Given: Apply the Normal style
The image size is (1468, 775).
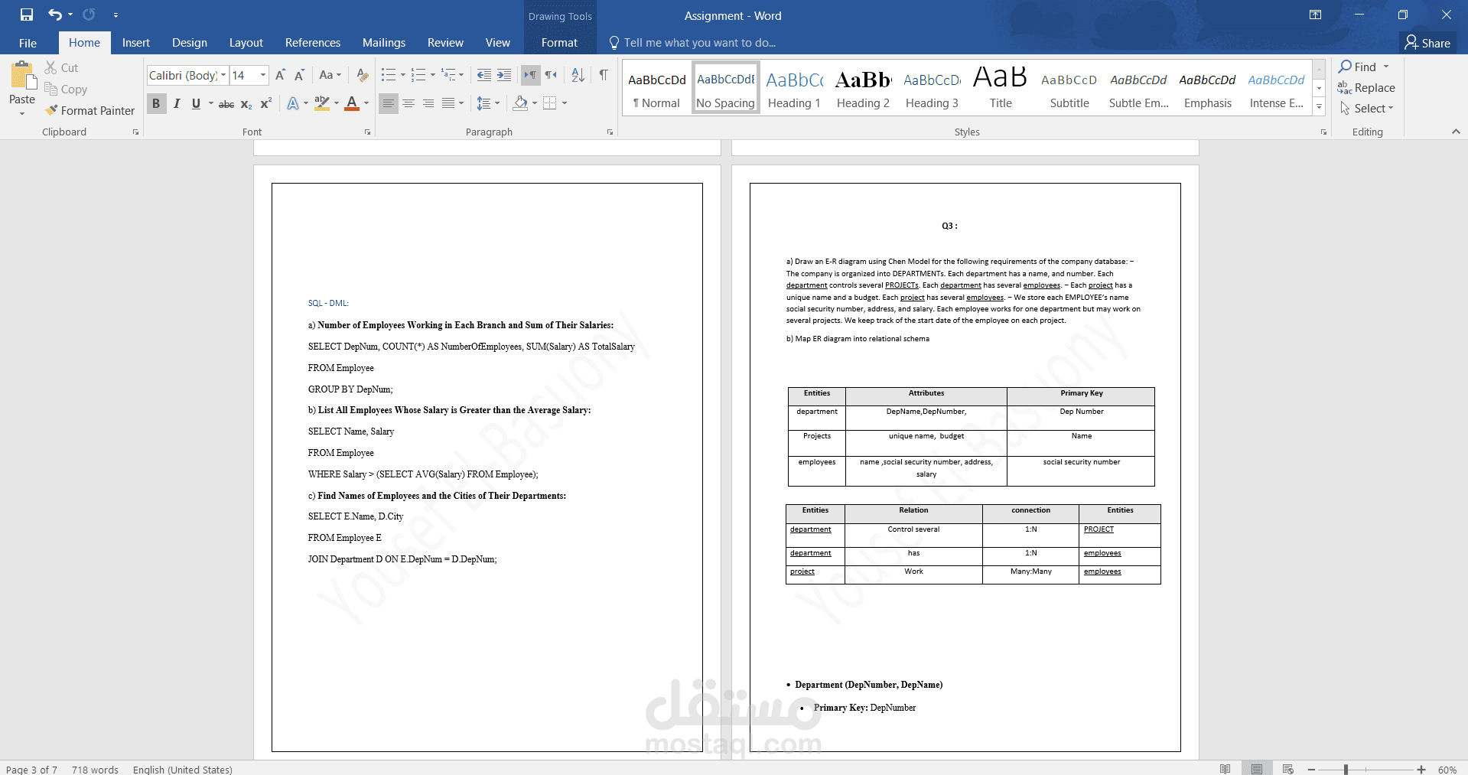Looking at the screenshot, I should 656,89.
